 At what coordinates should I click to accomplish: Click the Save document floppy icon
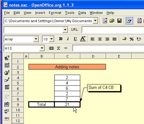119,21
